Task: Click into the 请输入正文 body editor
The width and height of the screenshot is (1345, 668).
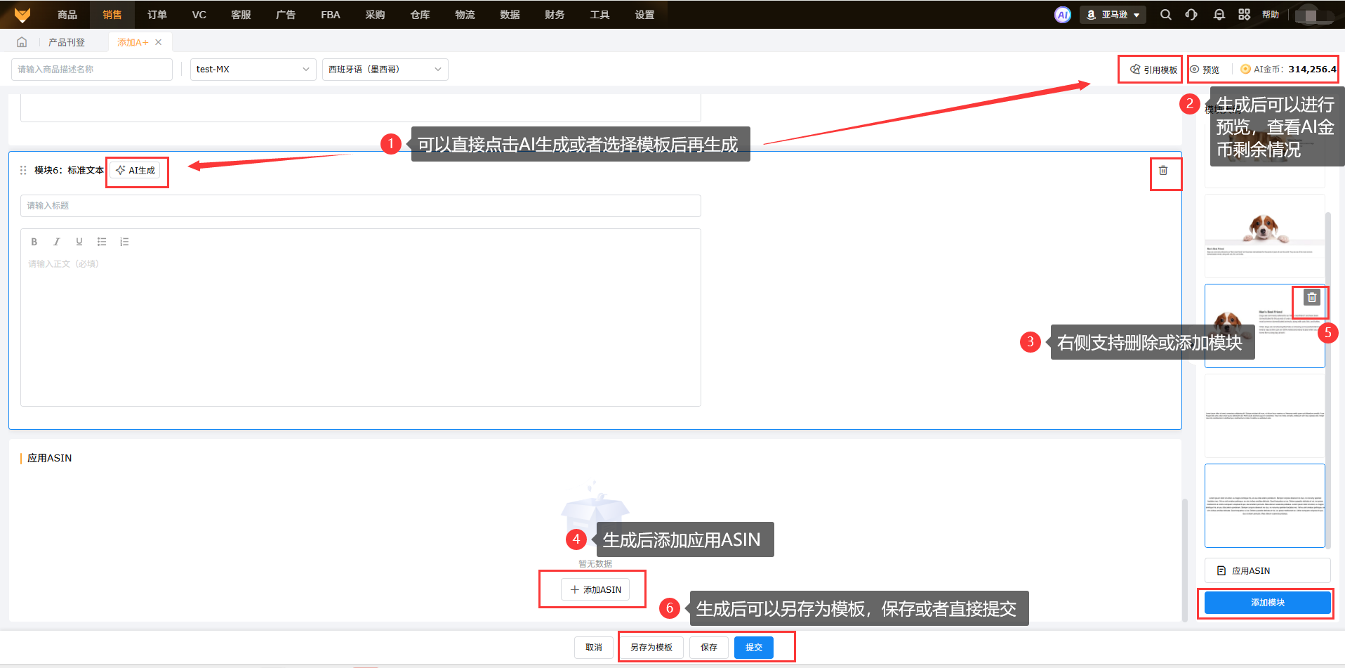Action: click(x=361, y=330)
